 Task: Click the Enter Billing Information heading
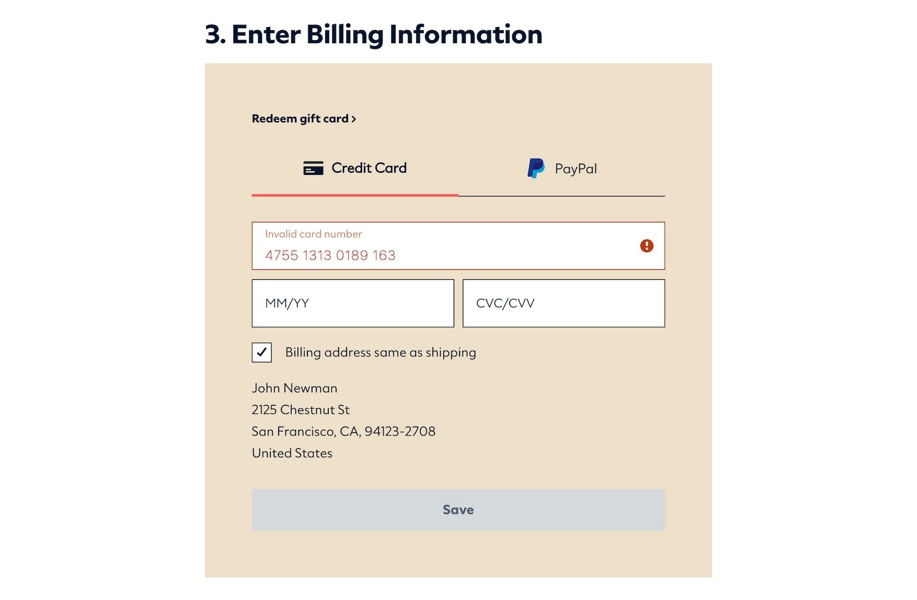[374, 34]
